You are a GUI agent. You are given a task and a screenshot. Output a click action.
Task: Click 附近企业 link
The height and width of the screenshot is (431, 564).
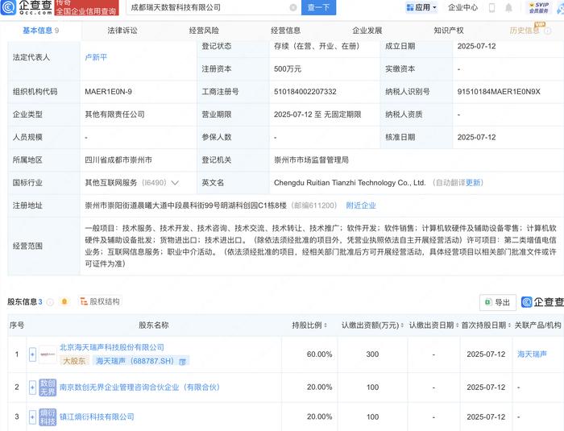click(x=361, y=205)
